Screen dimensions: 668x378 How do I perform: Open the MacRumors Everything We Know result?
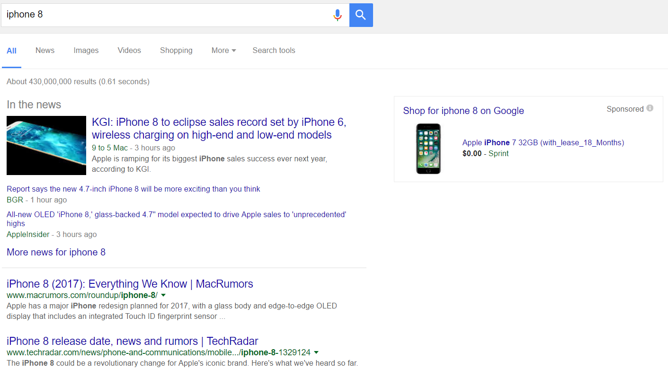130,284
